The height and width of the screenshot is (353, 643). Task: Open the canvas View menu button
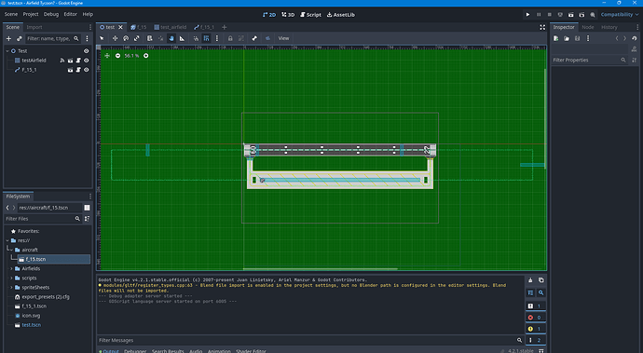coord(284,38)
